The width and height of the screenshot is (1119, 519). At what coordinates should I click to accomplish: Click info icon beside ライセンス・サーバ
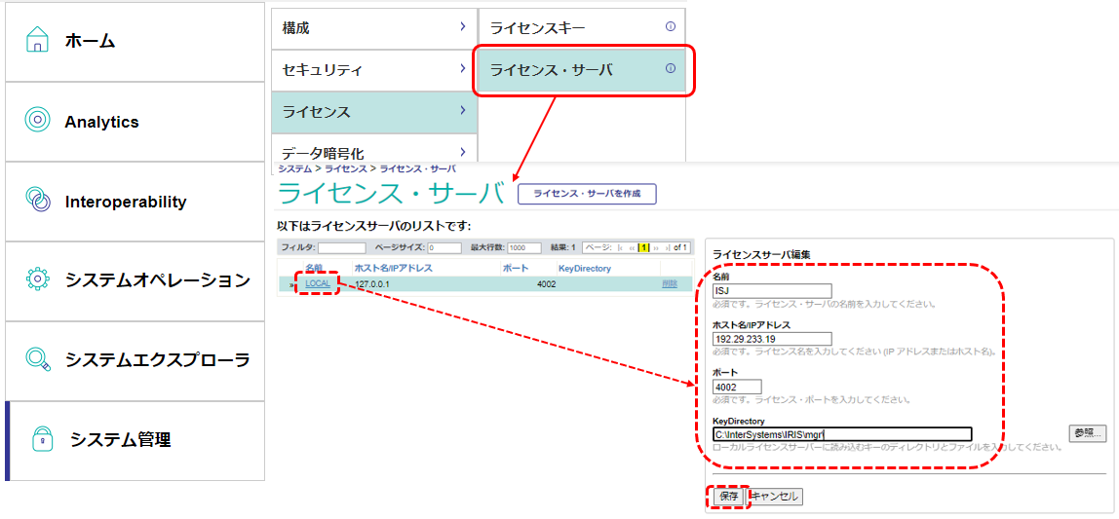point(670,69)
